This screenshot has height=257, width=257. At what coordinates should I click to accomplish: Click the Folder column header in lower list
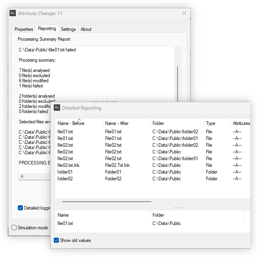[197, 215]
